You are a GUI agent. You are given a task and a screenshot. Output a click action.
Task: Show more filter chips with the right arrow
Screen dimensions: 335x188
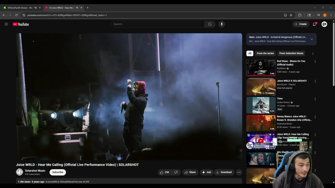(x=313, y=54)
